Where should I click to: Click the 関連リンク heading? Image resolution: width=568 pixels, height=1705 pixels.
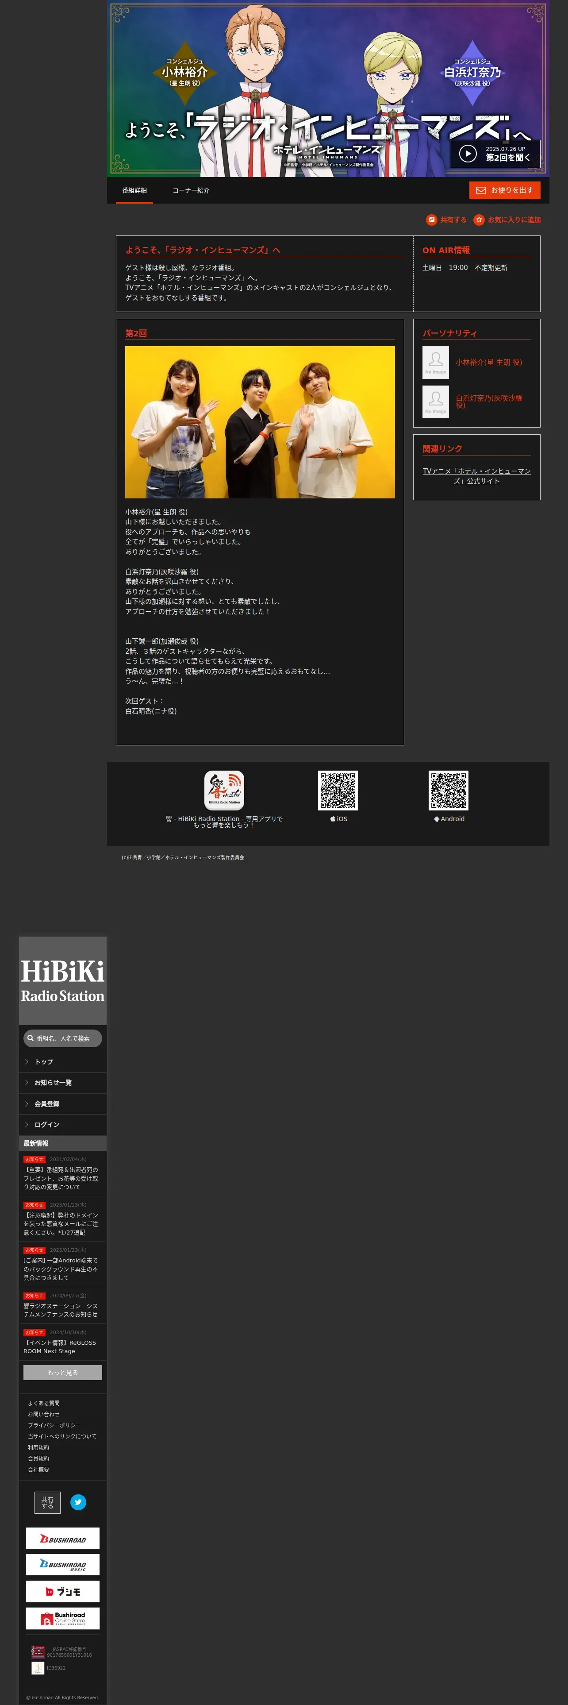pyautogui.click(x=442, y=449)
